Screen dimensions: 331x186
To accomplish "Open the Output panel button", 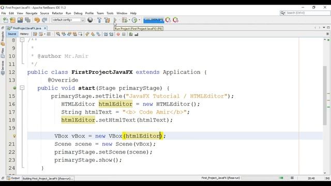I will (13, 178).
